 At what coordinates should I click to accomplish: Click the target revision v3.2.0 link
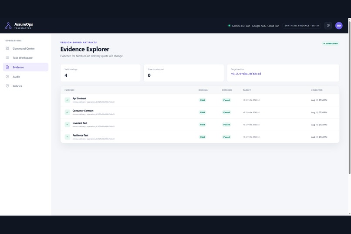(246, 74)
